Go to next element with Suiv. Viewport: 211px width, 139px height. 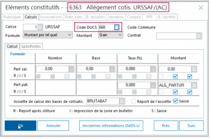click(191, 126)
